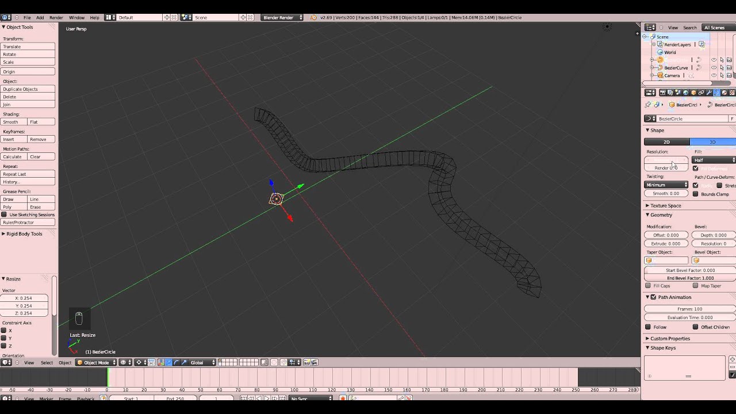The height and width of the screenshot is (414, 736).
Task: Click the Ruler/Protractor button
Action: [28, 223]
